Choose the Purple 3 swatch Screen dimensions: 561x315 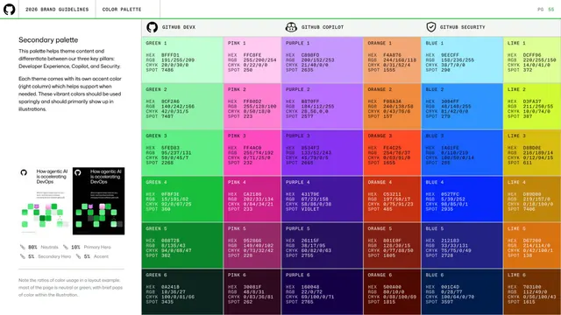pyautogui.click(x=323, y=152)
